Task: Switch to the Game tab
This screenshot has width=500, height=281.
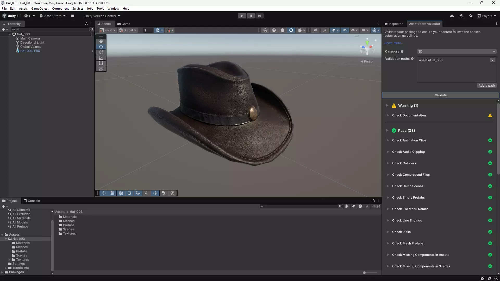Action: (x=124, y=24)
